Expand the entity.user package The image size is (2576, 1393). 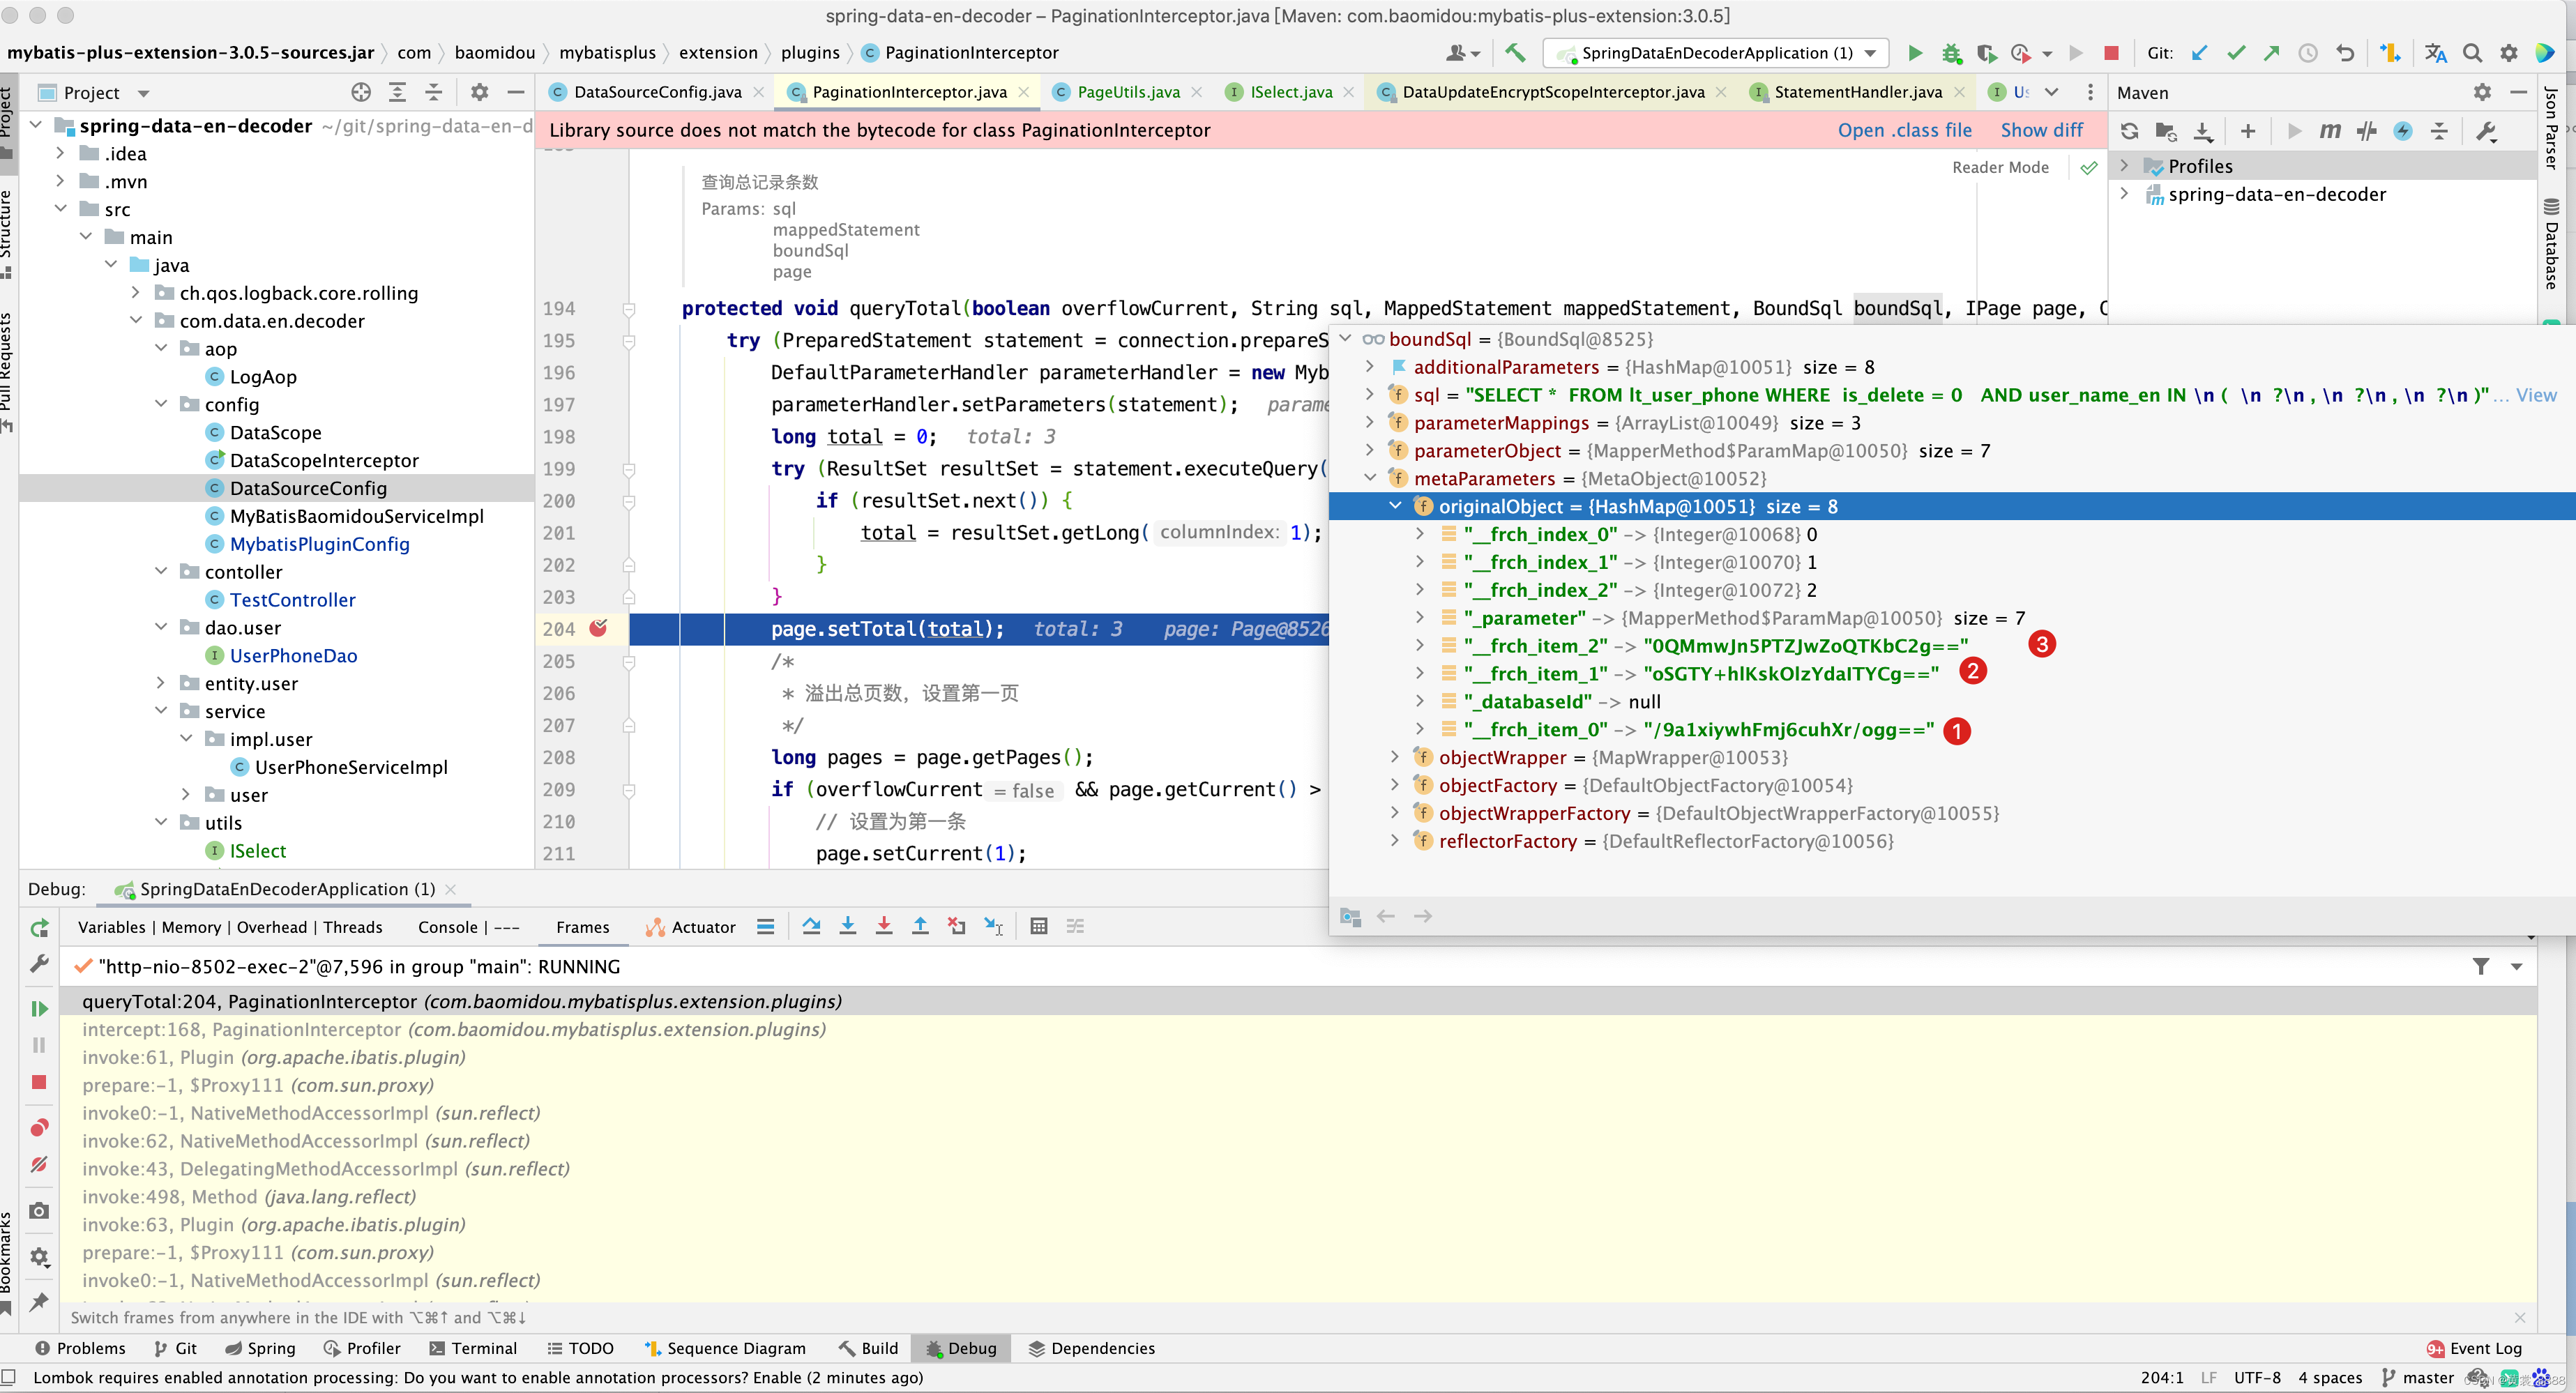(160, 683)
